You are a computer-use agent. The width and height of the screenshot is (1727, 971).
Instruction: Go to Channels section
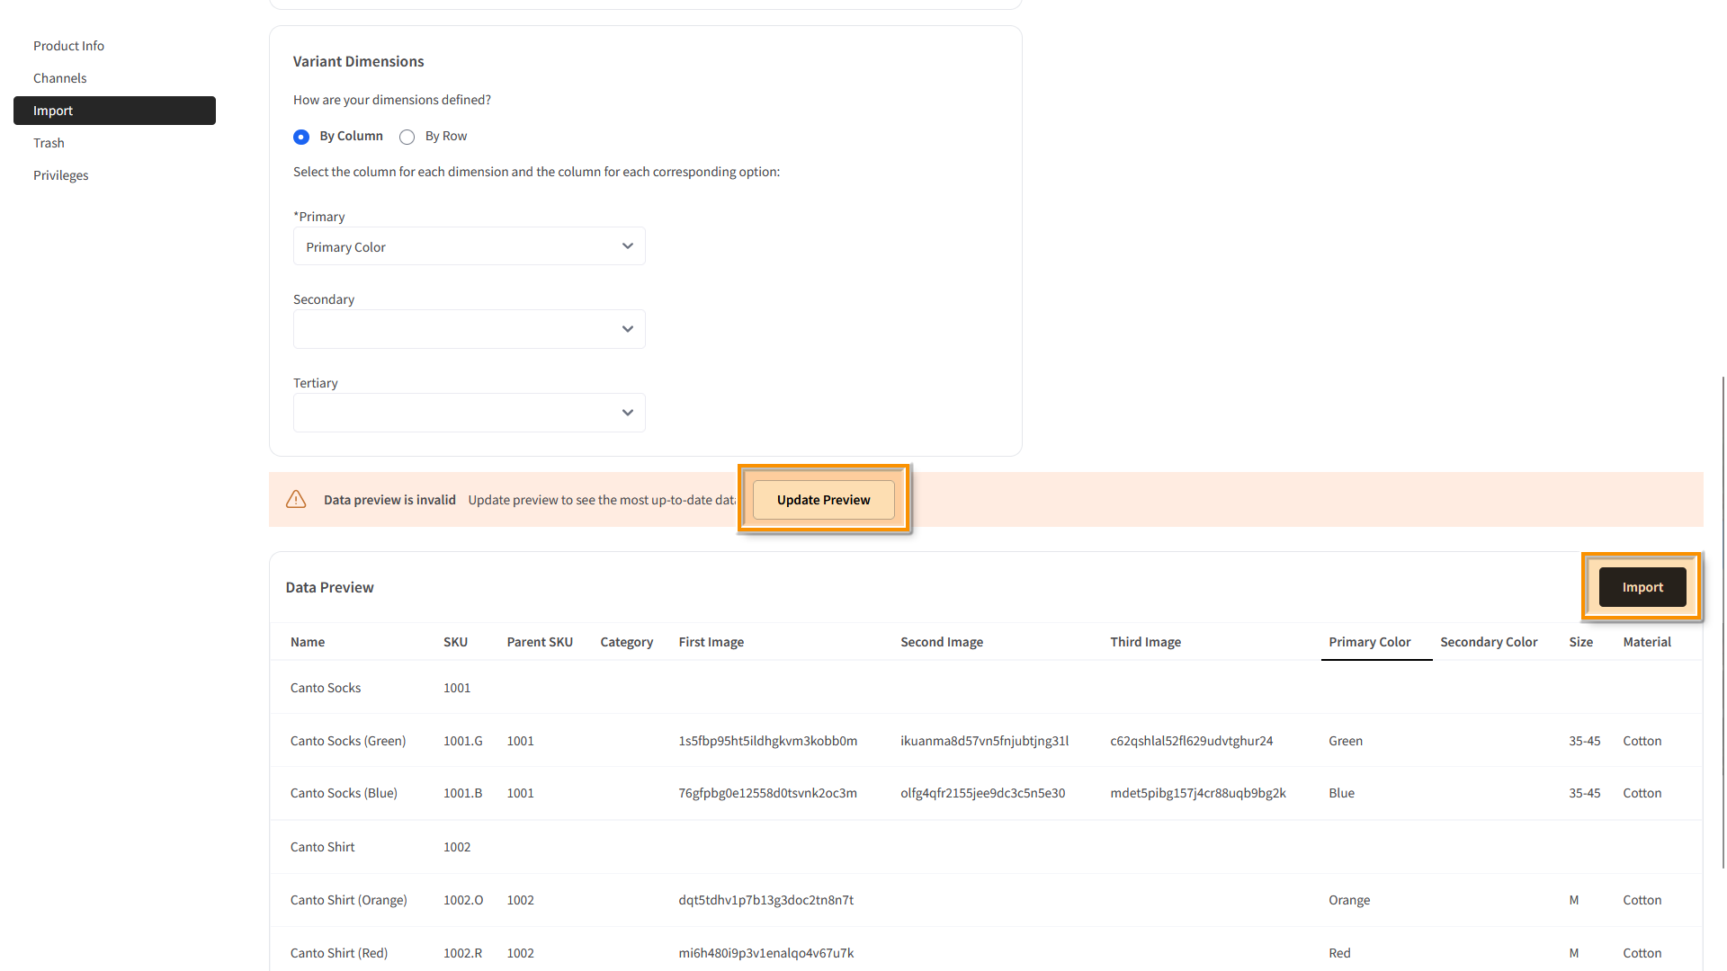pos(59,78)
